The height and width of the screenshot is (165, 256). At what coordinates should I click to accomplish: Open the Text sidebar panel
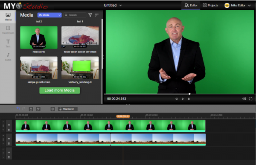tap(8, 43)
